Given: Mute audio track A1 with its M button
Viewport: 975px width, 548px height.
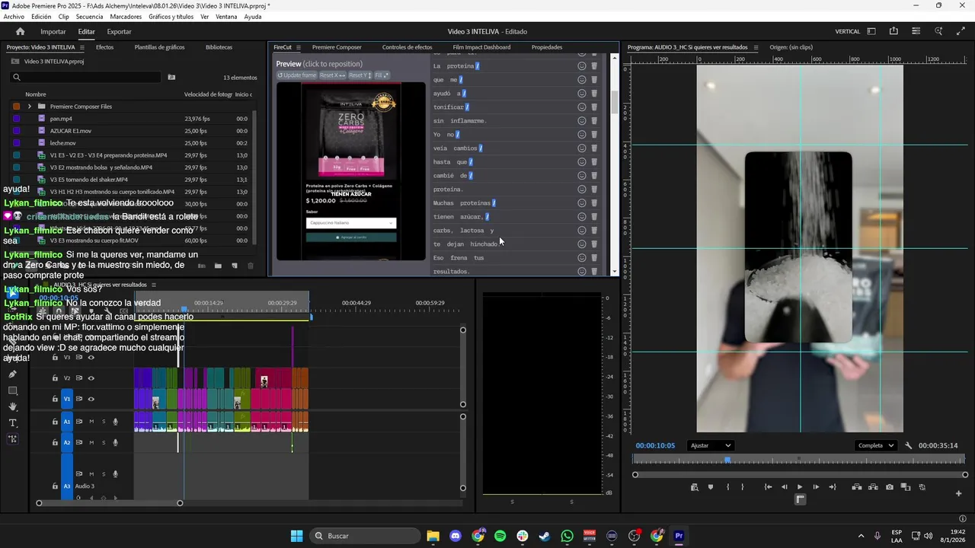Looking at the screenshot, I should [x=91, y=422].
